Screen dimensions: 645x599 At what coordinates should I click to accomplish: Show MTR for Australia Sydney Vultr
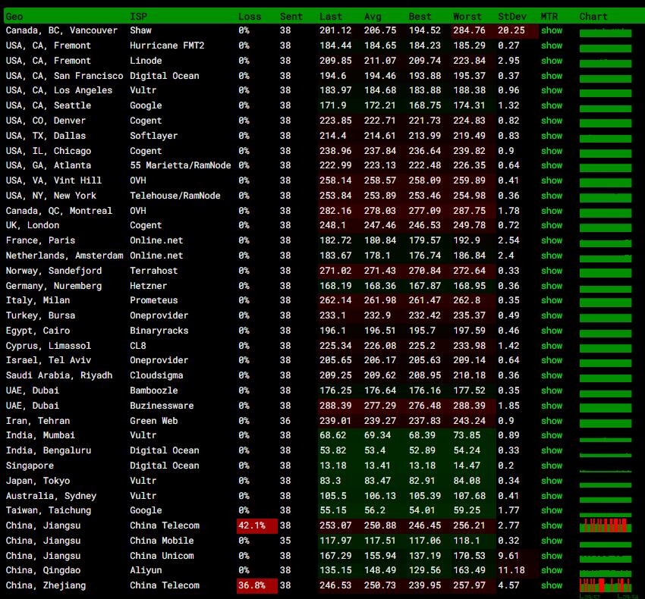pyautogui.click(x=552, y=496)
